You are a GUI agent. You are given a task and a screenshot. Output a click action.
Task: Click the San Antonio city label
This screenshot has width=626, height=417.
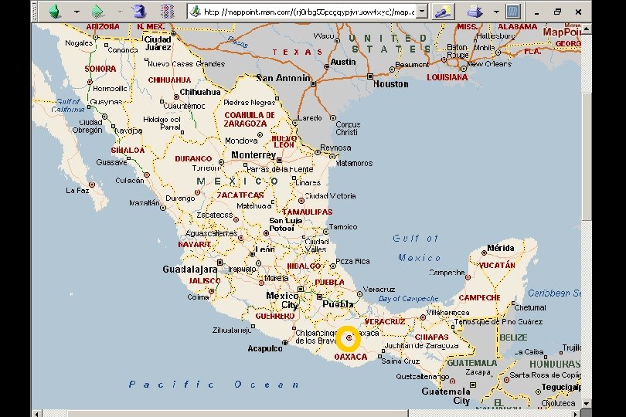pos(283,78)
